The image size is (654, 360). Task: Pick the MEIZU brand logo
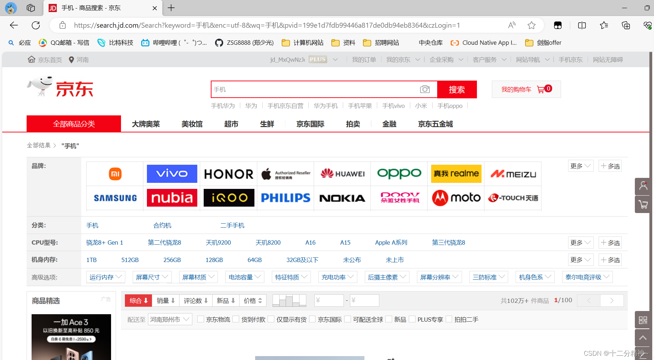tap(513, 174)
